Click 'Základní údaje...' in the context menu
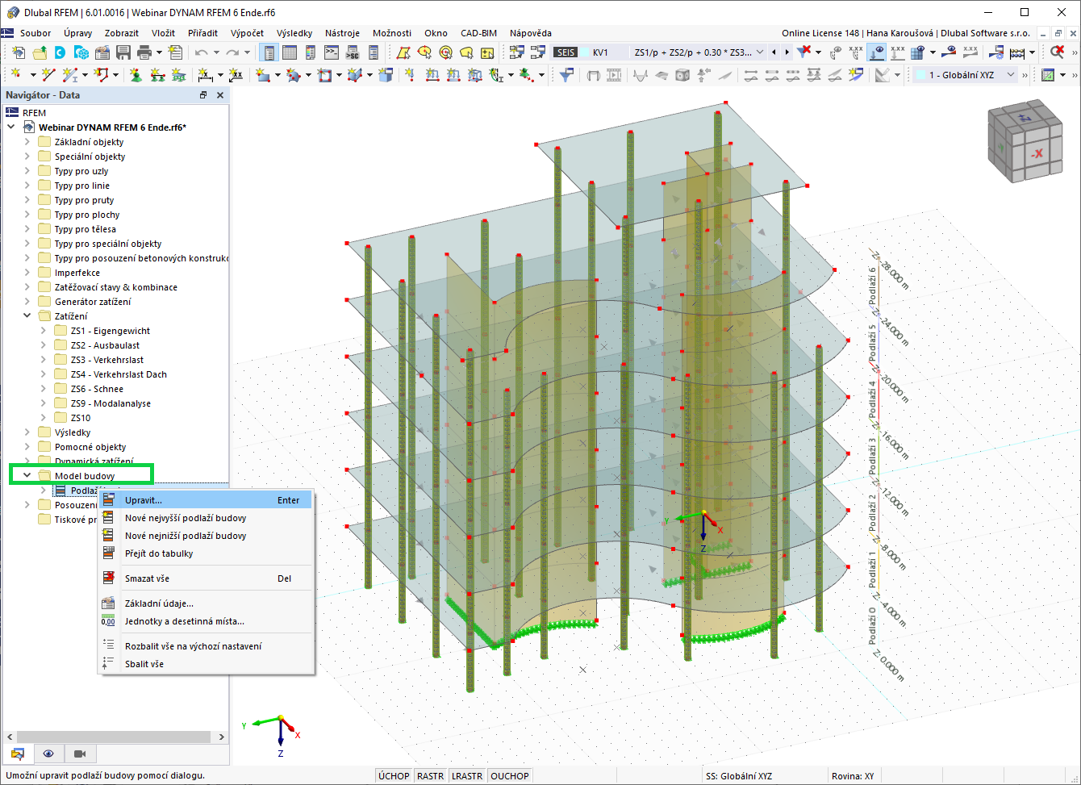 coord(206,603)
